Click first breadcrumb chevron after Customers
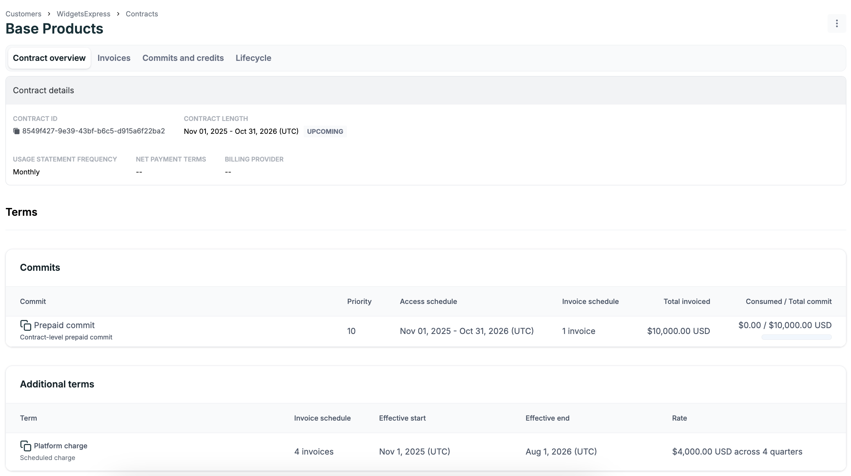This screenshot has height=476, width=851. [49, 14]
